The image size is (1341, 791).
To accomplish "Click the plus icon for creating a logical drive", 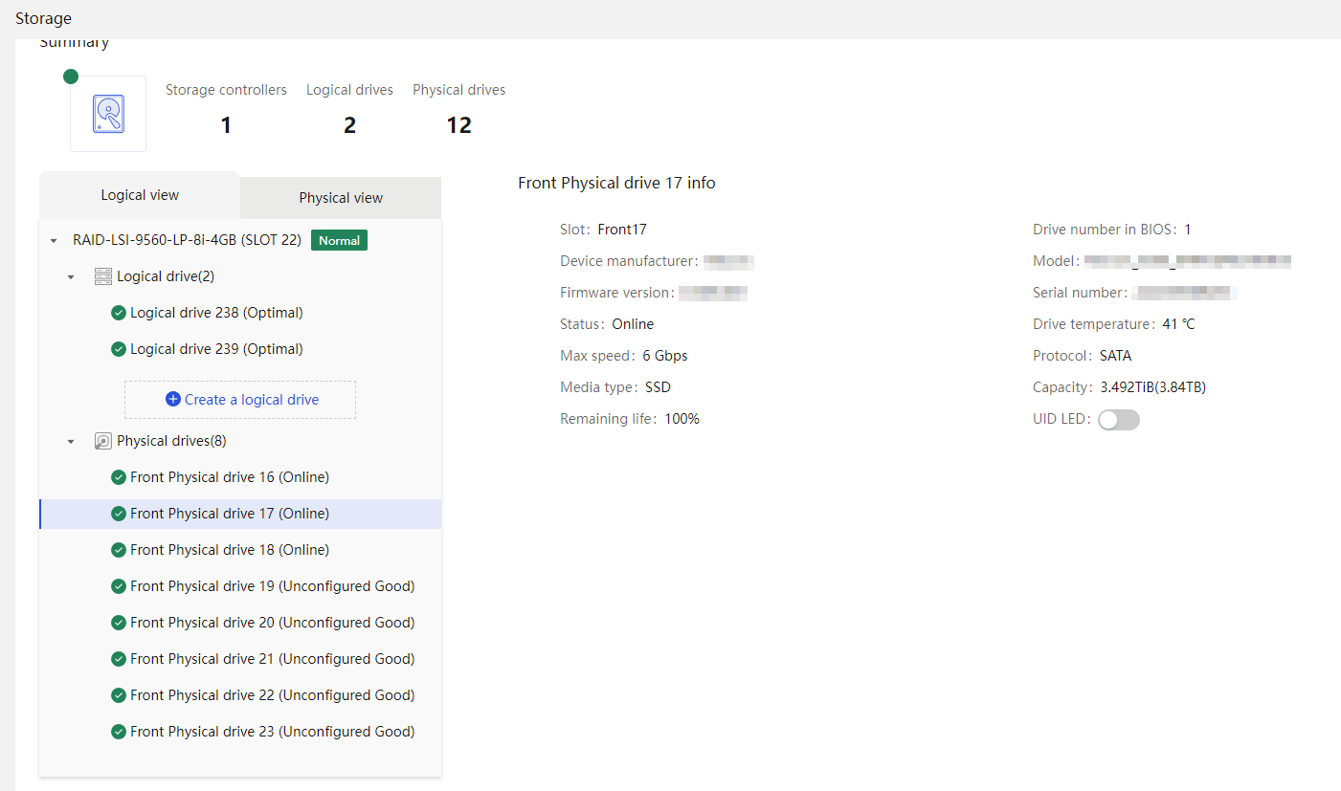I will click(x=173, y=399).
